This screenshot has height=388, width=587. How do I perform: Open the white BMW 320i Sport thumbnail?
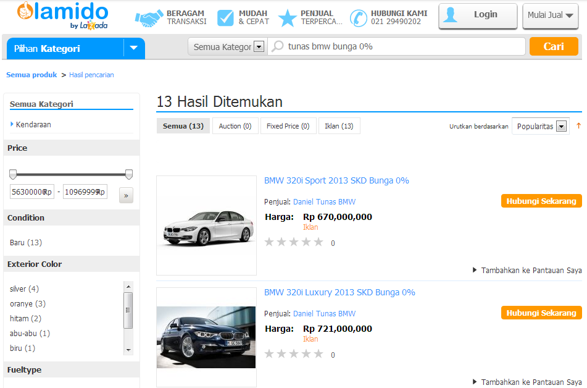pos(206,226)
